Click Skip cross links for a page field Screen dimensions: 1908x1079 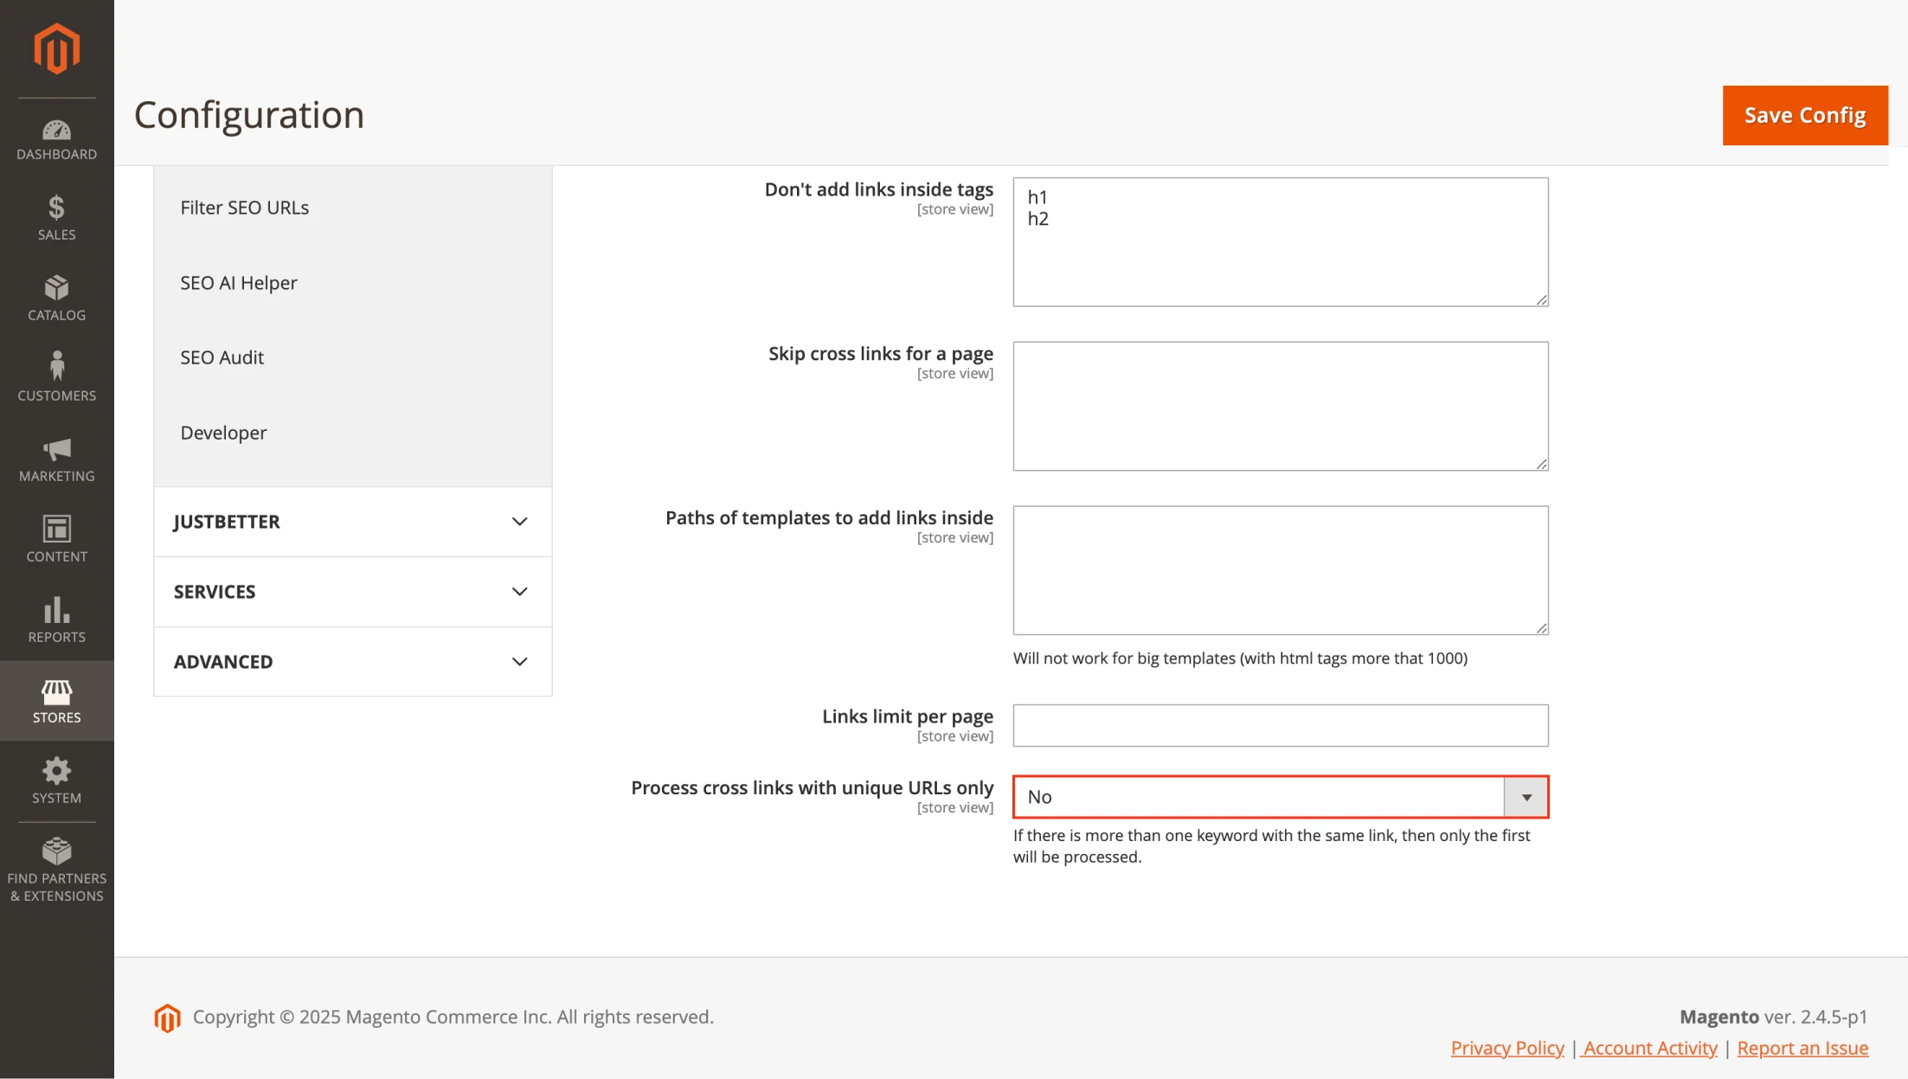point(1281,405)
